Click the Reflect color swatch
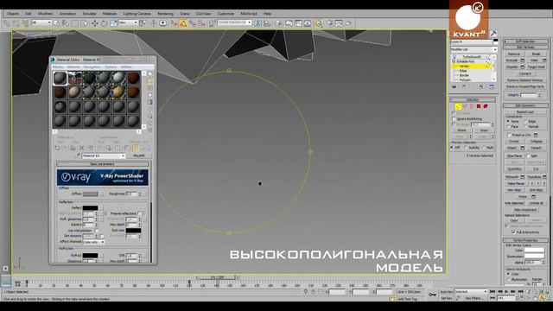 click(90, 208)
